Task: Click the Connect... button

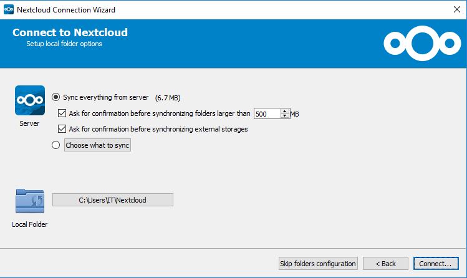Action: coord(436,264)
